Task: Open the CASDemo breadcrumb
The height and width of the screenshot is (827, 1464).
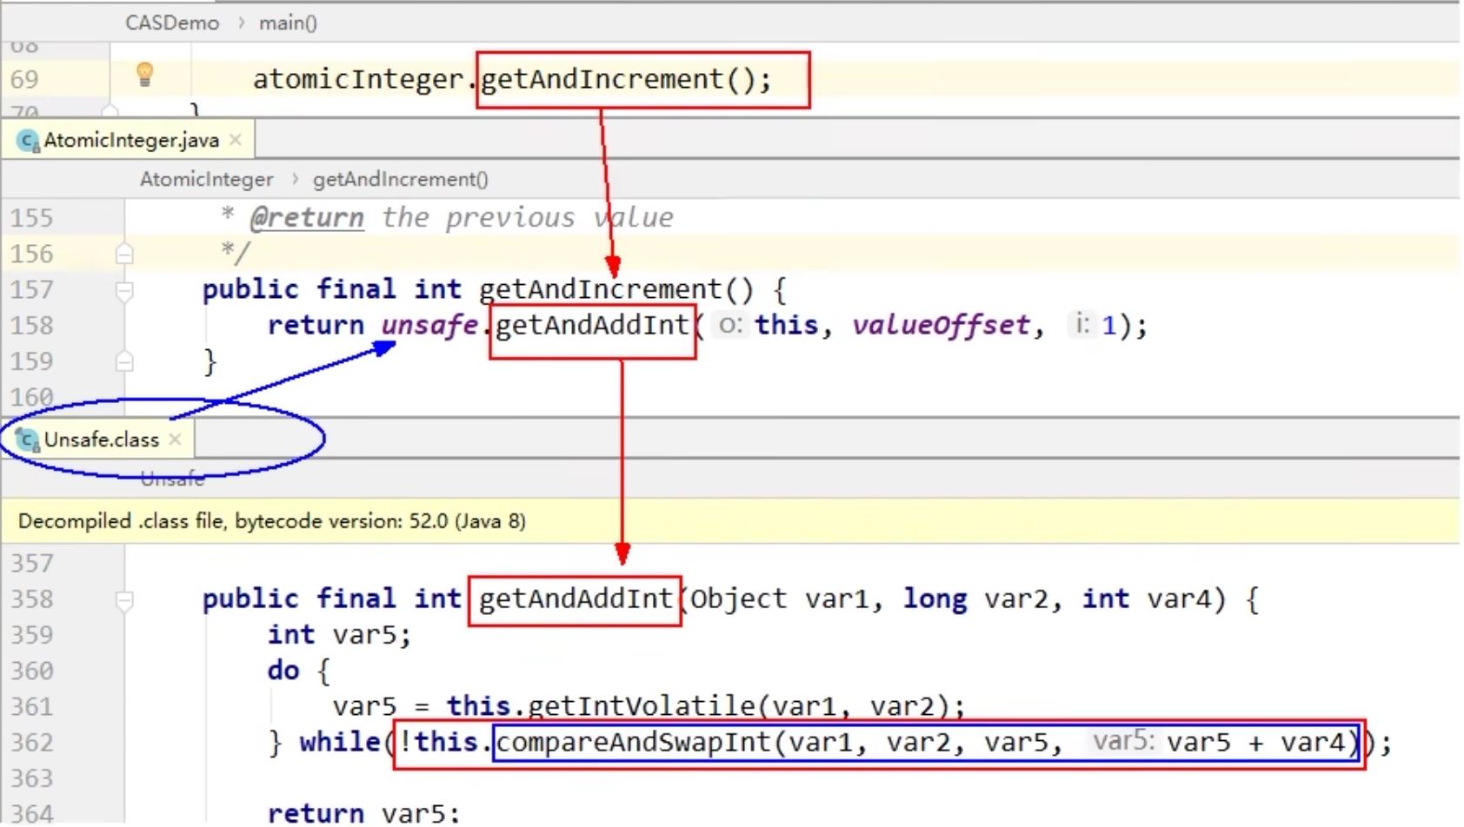Action: pos(171,23)
